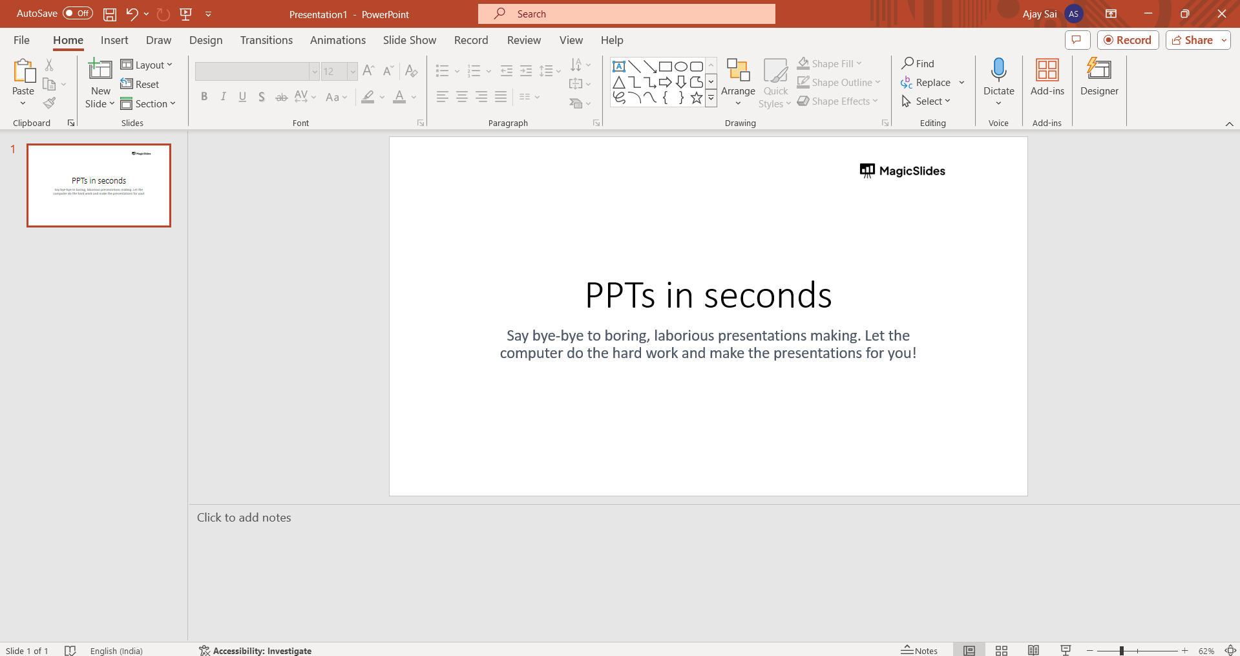Open the Transitions ribbon tab
The height and width of the screenshot is (656, 1240).
click(x=266, y=40)
